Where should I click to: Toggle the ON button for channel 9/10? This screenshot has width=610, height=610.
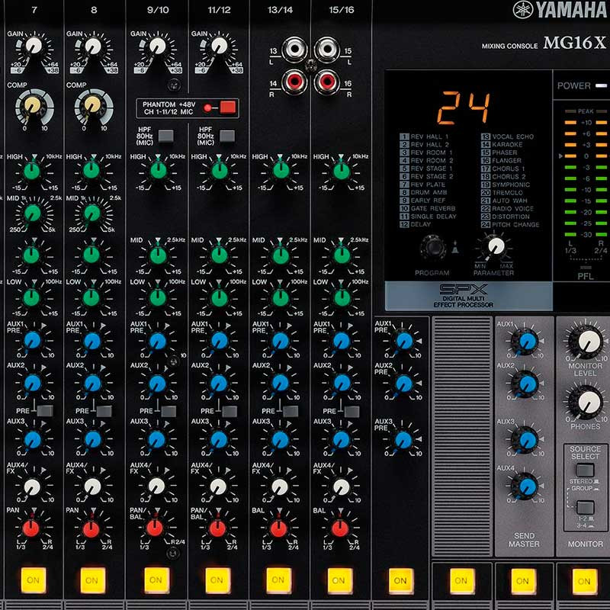pos(156,580)
